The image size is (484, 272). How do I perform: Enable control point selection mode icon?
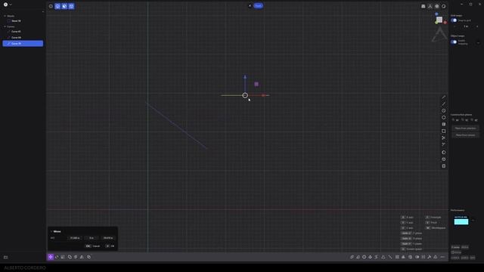(x=51, y=6)
